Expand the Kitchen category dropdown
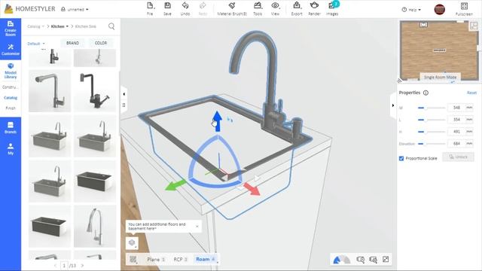 coord(59,26)
